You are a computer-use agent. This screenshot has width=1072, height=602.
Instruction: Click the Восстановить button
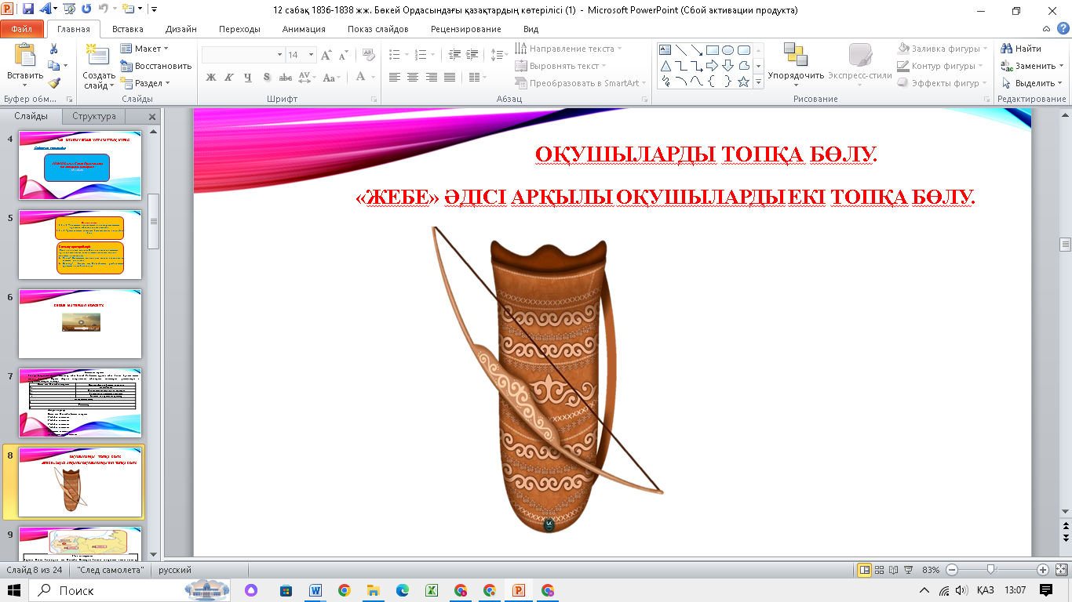[155, 66]
